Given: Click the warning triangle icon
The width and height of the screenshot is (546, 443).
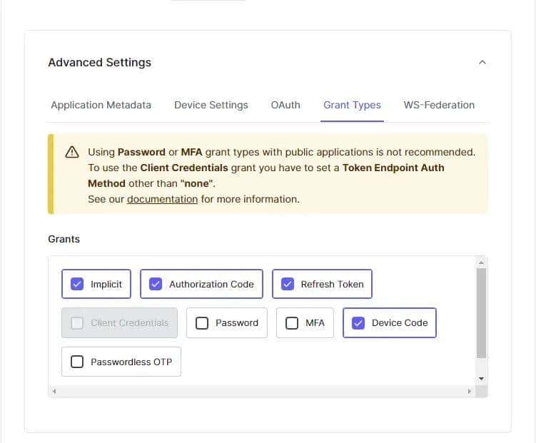Looking at the screenshot, I should tap(72, 152).
